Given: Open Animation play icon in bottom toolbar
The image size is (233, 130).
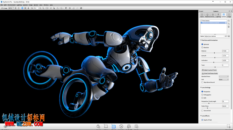Looking at the screenshot, I should click(121, 126).
